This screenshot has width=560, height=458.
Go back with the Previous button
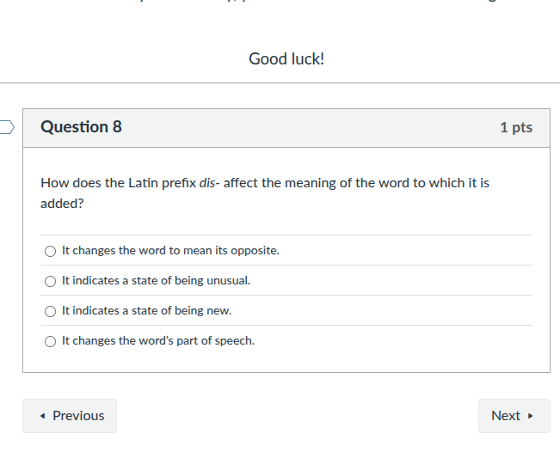click(x=70, y=416)
